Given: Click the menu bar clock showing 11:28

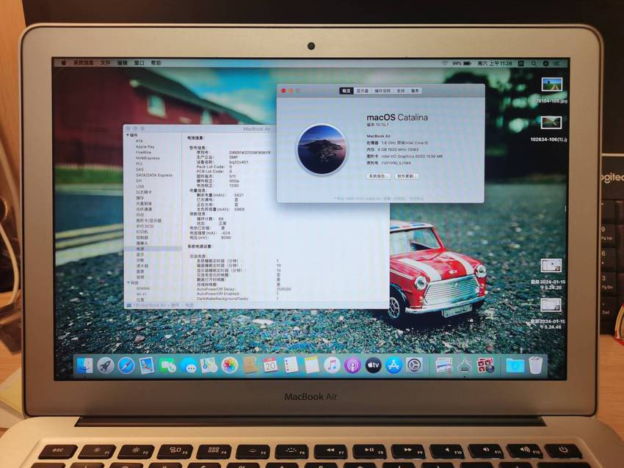Looking at the screenshot, I should click(x=495, y=63).
